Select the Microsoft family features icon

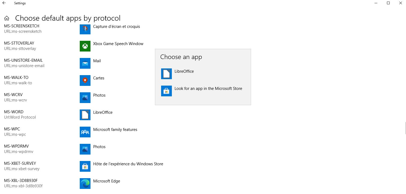(85, 132)
